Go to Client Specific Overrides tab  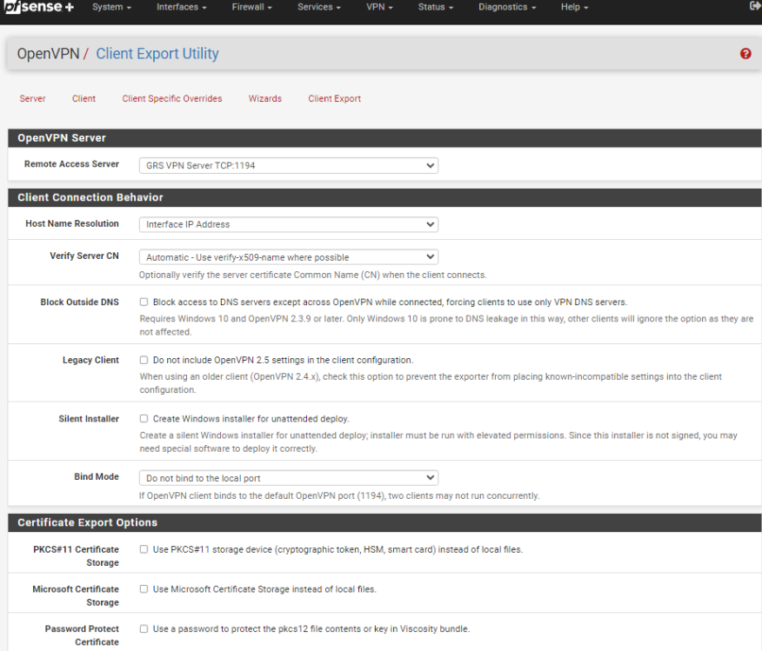click(x=172, y=98)
